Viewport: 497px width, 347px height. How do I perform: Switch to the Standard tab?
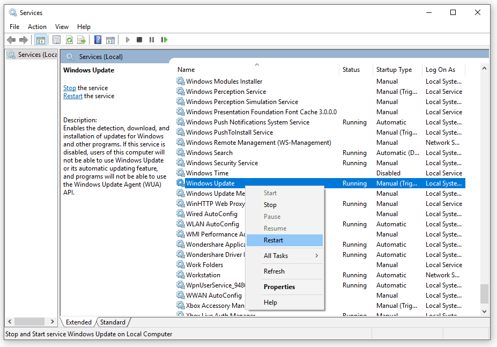(x=113, y=322)
